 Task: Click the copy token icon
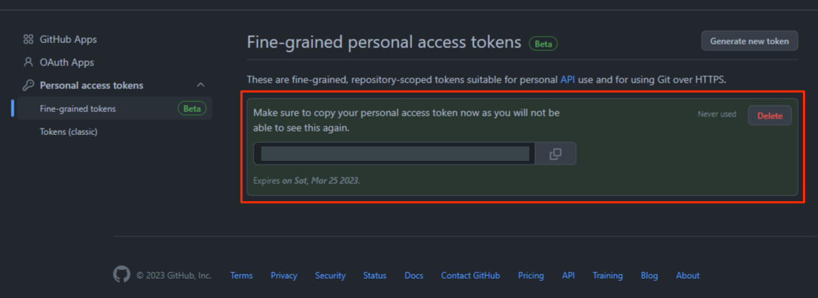tap(555, 154)
